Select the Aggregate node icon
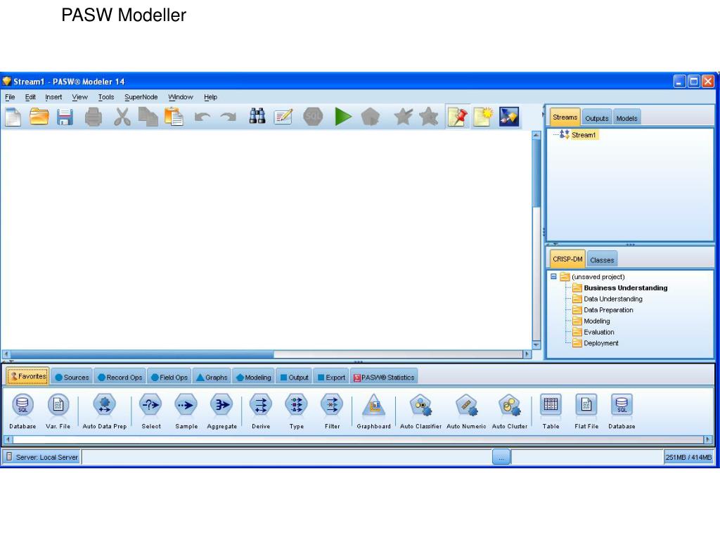Viewport: 720px width, 540px height. point(221,406)
